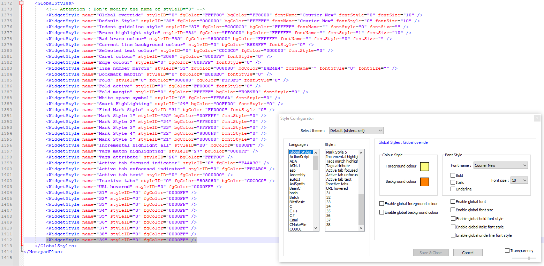Select C++ in the Language list
544x266 pixels.
coord(293,211)
